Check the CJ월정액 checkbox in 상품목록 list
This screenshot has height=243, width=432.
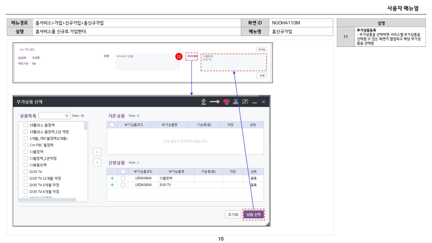pos(26,152)
